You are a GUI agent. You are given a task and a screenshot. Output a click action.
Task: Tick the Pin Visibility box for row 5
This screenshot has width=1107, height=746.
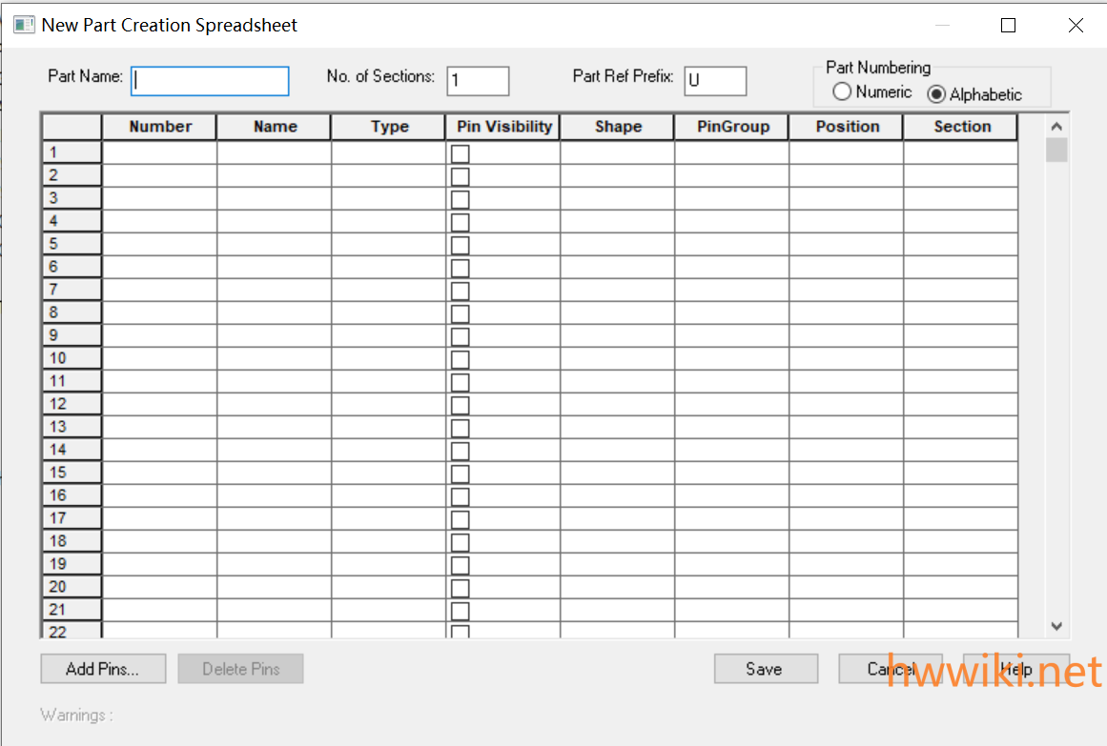[461, 245]
